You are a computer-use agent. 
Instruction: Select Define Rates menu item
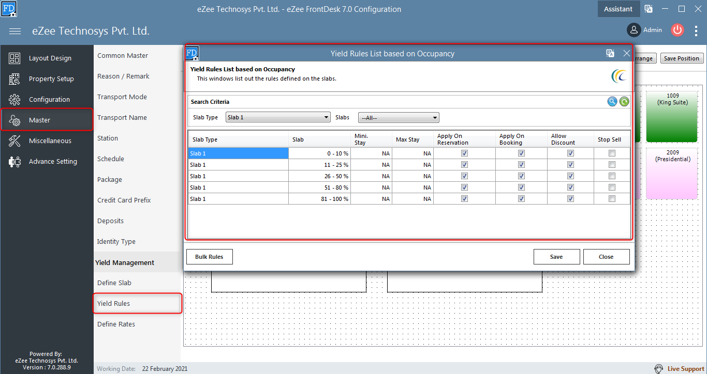pos(116,324)
